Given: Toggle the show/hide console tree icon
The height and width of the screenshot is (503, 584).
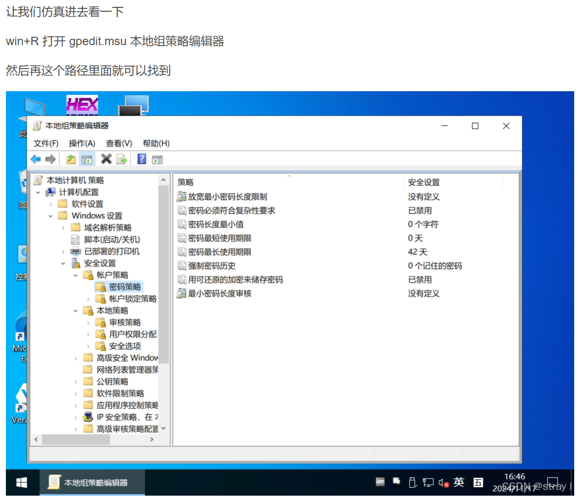Looking at the screenshot, I should coord(87,159).
